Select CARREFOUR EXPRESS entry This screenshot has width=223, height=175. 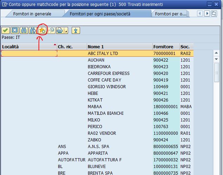coord(109,73)
